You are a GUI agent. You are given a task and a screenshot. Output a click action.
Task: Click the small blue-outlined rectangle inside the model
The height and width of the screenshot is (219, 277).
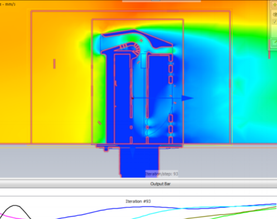pyautogui.click(x=144, y=61)
